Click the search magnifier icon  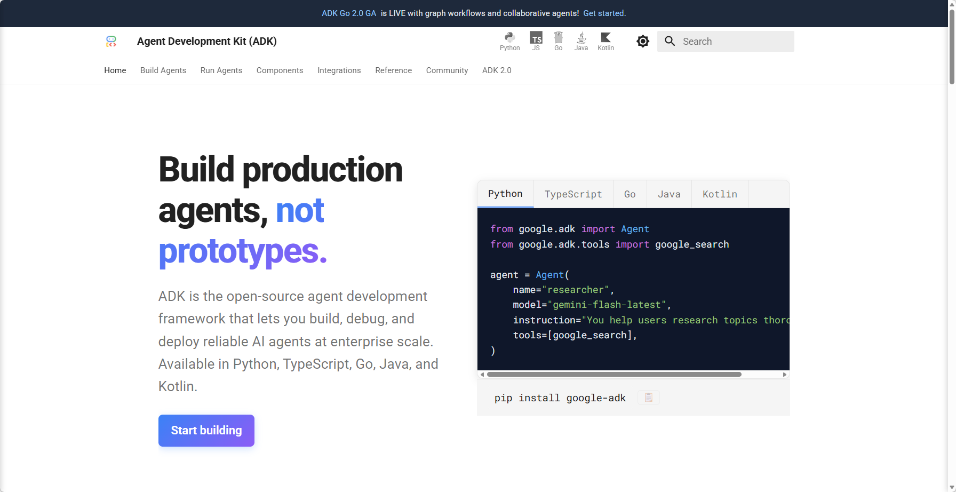click(x=670, y=41)
